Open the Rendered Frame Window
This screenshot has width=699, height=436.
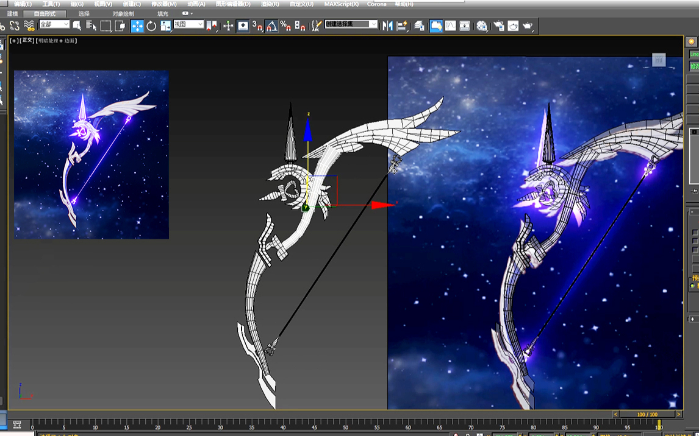click(513, 26)
